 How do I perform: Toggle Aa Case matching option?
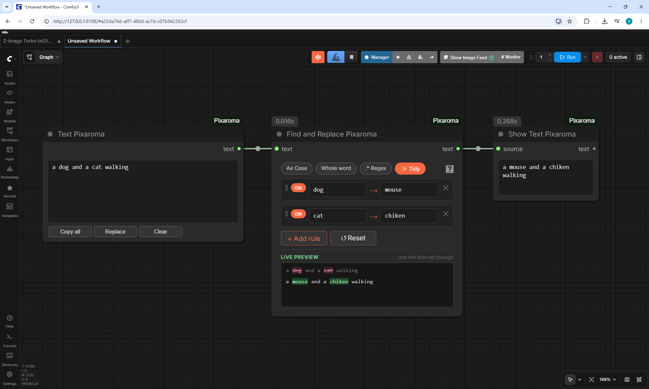coord(297,168)
